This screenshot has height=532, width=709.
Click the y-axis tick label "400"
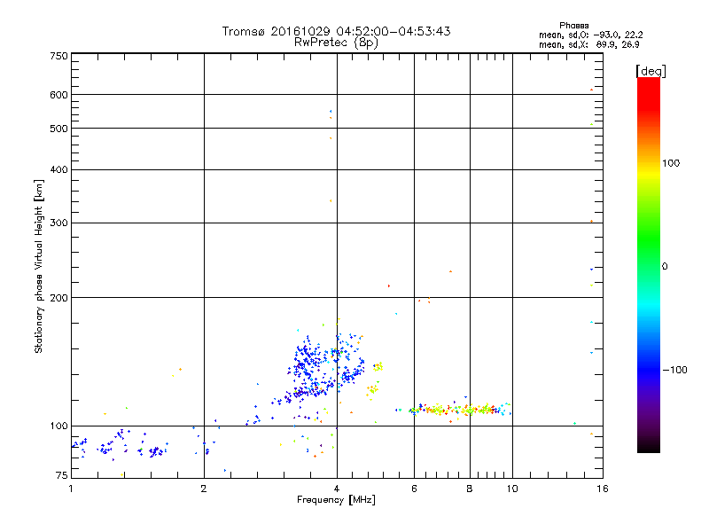coord(58,169)
